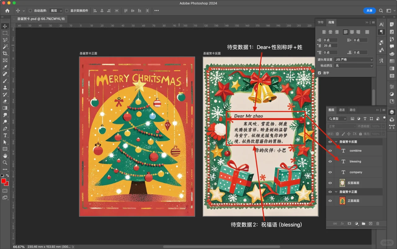Enable the 自动选择 checkbox

click(x=30, y=11)
